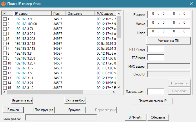Check the box for row 7 (192.168.3.113)
The image size is (196, 122).
click(x=5, y=49)
